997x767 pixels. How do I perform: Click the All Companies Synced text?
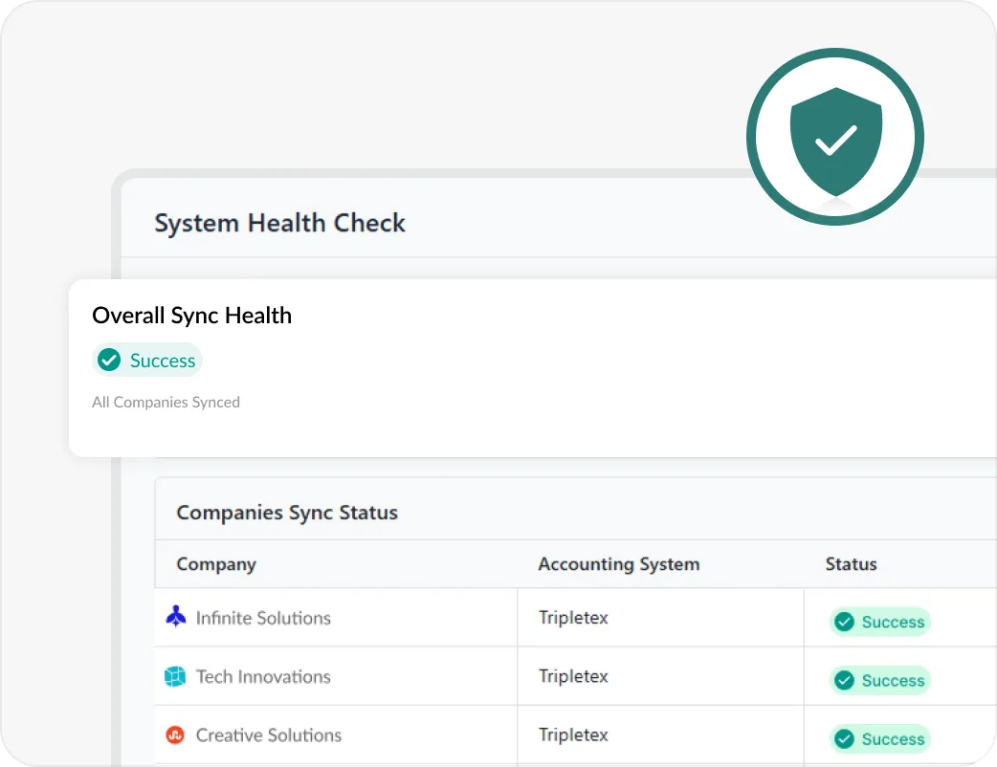166,403
